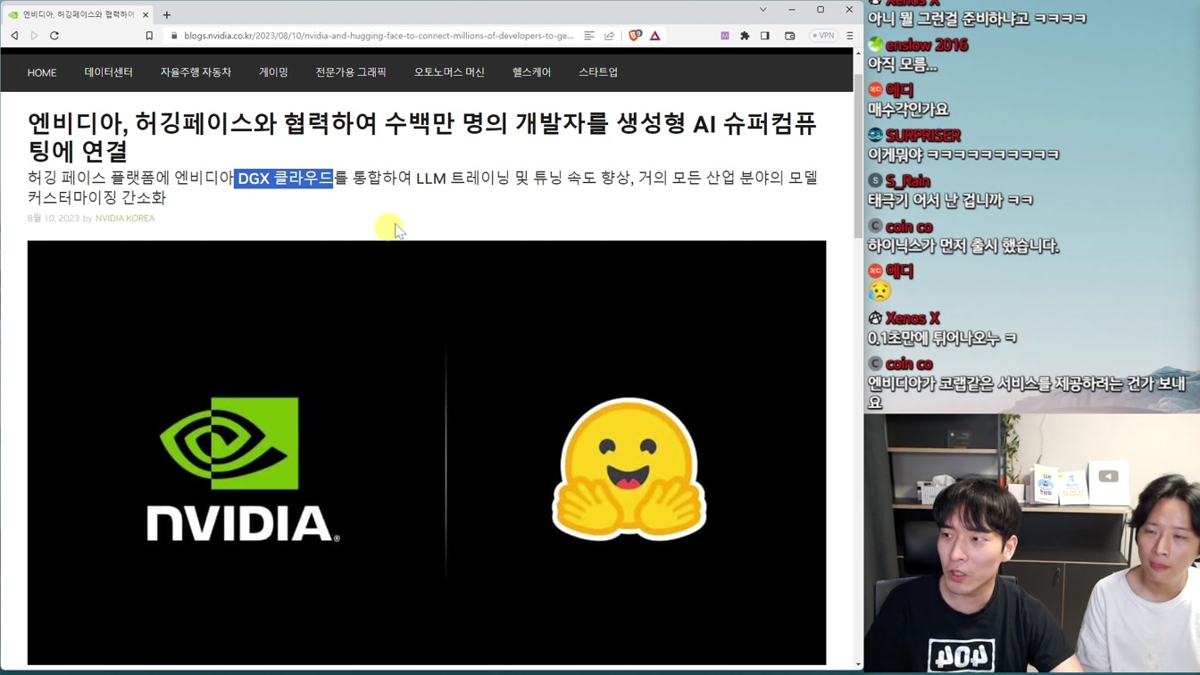Image resolution: width=1200 pixels, height=675 pixels.
Task: Open the 오토노머스 머신 navigation menu
Action: coord(449,72)
